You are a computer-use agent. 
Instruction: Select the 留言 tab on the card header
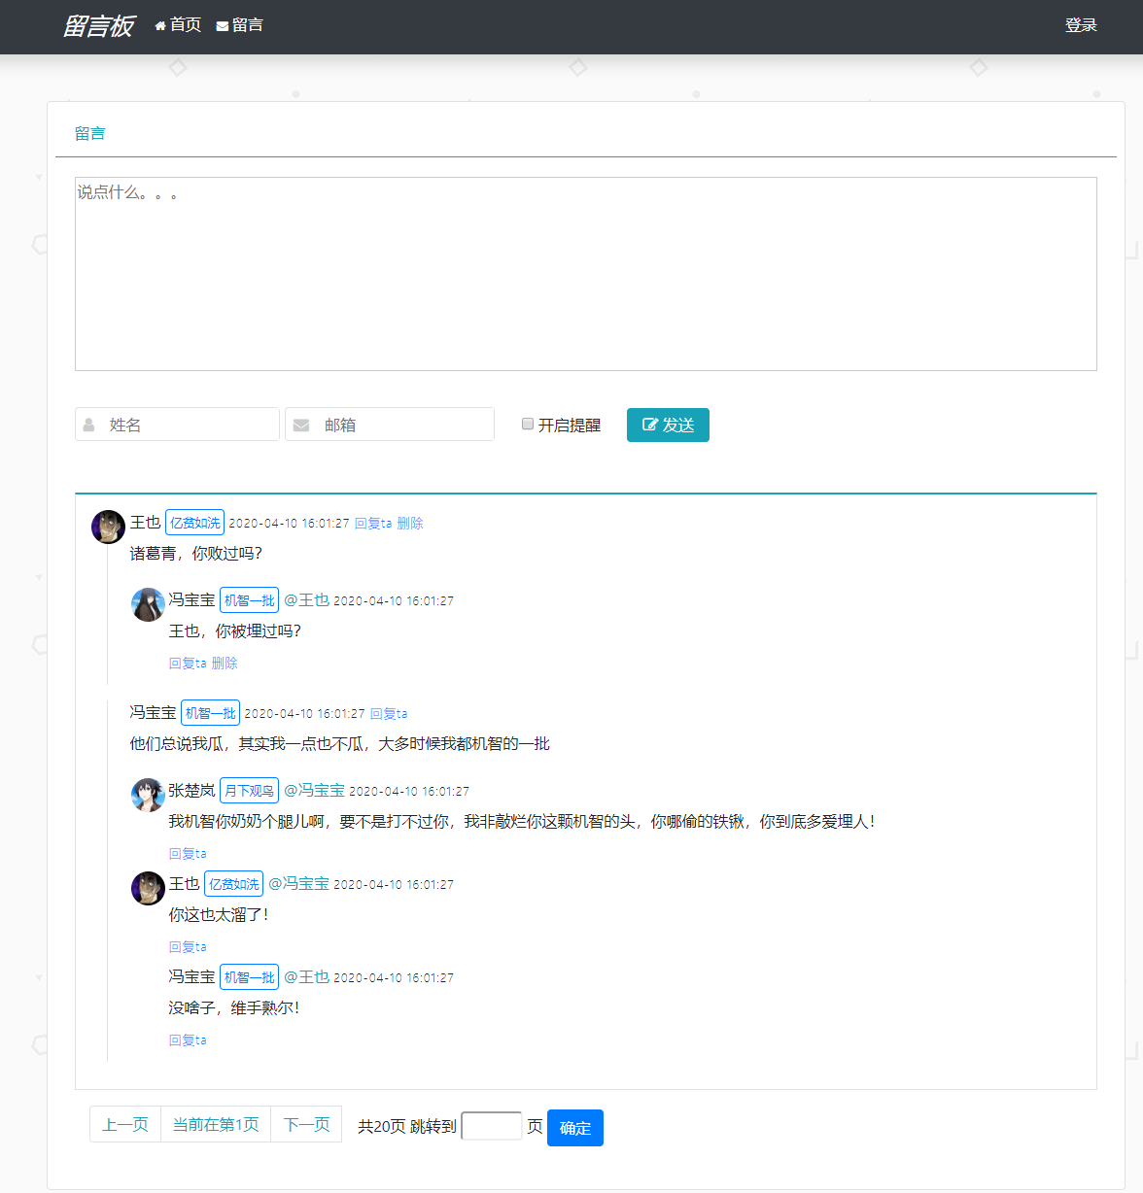tap(90, 133)
